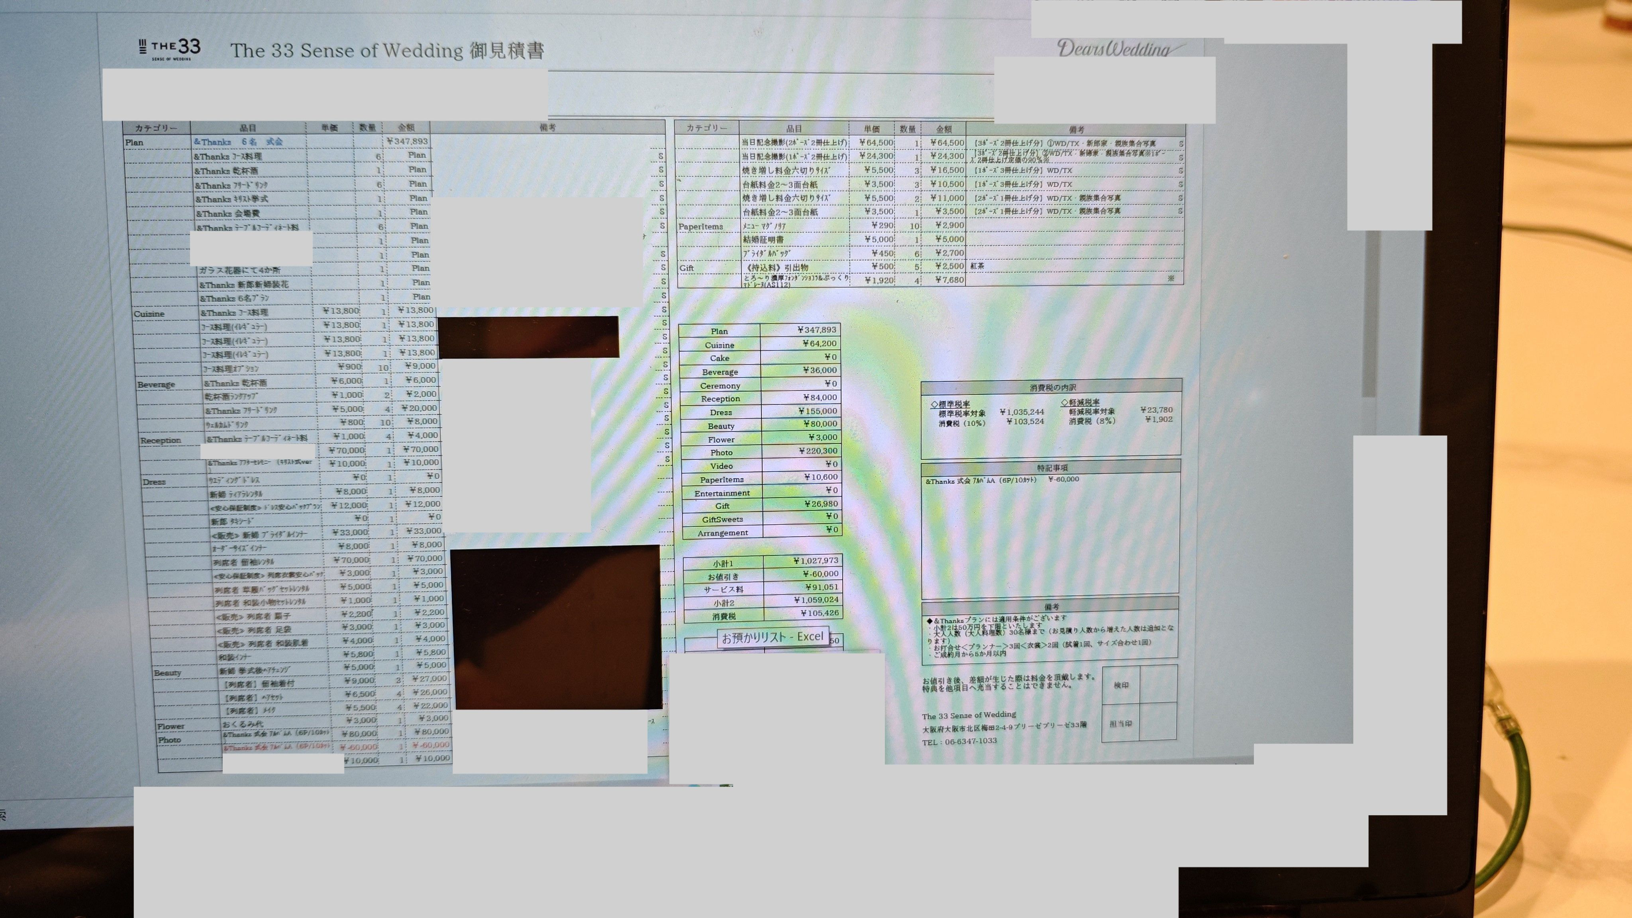Screen dimensions: 1632x918
Task: Click the 消費税(10%) value ¥103,524
Action: (1025, 421)
